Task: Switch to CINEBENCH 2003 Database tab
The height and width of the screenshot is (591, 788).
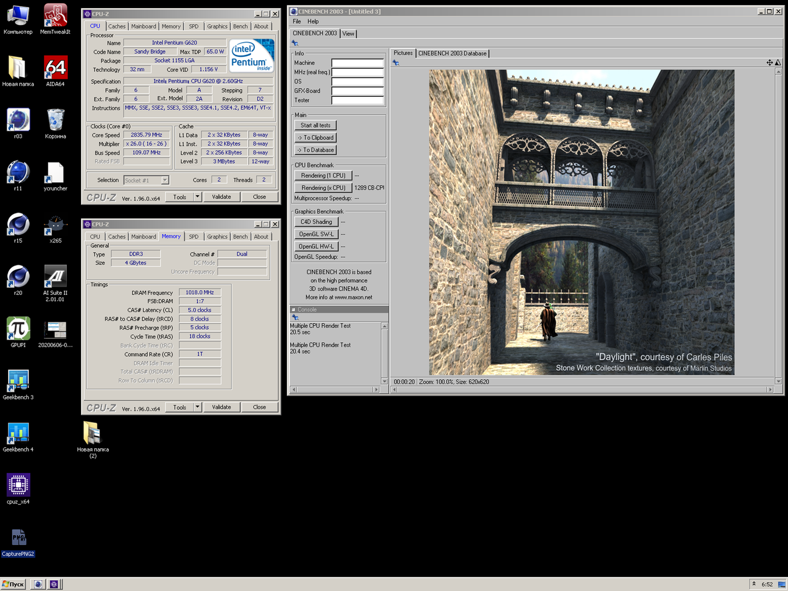Action: (453, 54)
